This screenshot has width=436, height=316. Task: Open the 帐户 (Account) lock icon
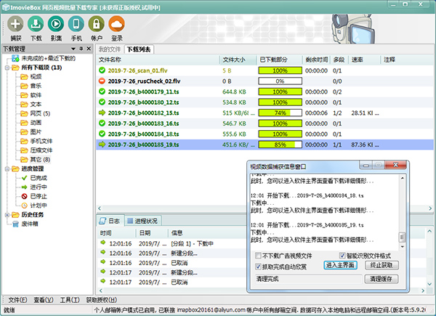point(97,24)
